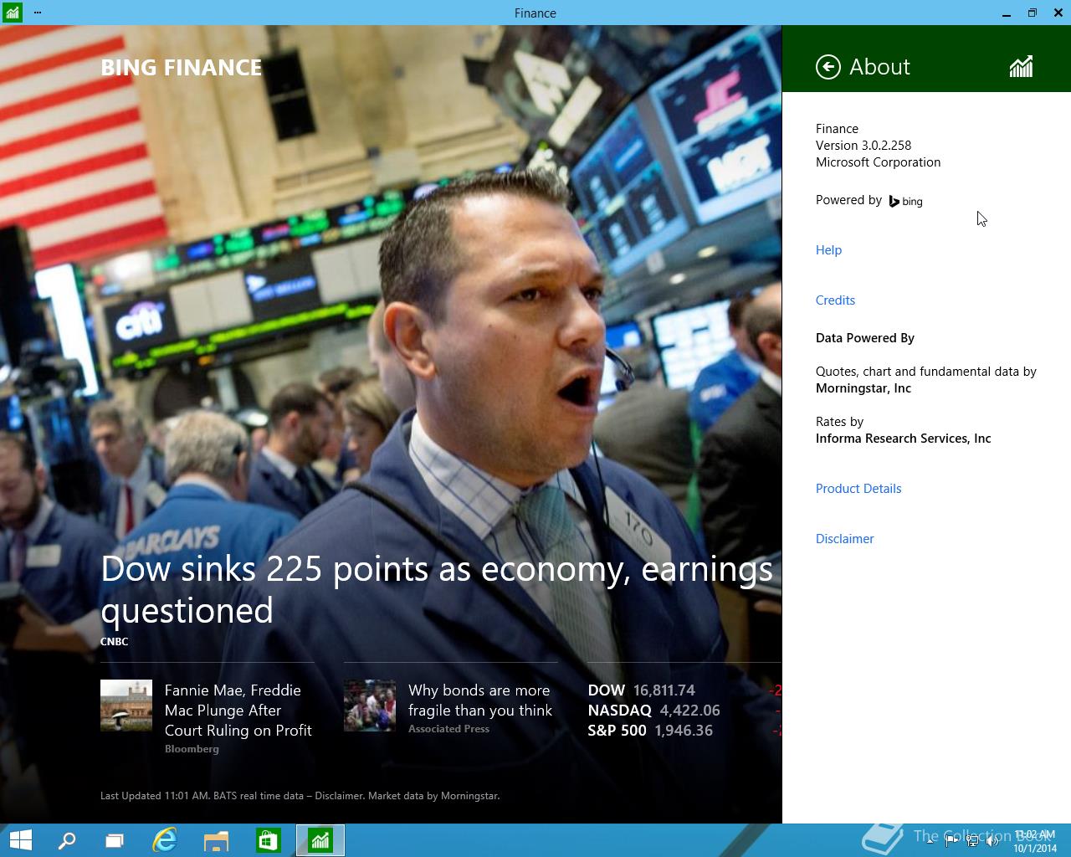Click Morningstar, Inc in About pane
1071x857 pixels.
click(863, 388)
